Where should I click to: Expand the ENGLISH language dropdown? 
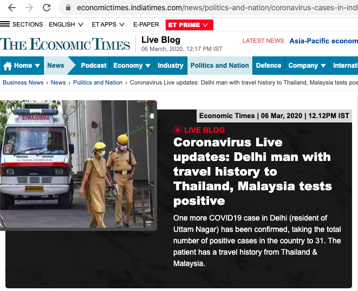click(x=66, y=24)
